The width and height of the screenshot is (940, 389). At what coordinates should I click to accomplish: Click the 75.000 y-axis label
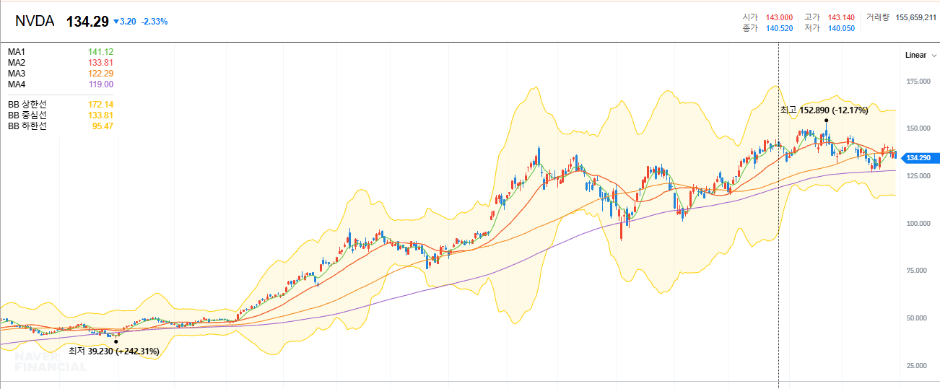918,271
